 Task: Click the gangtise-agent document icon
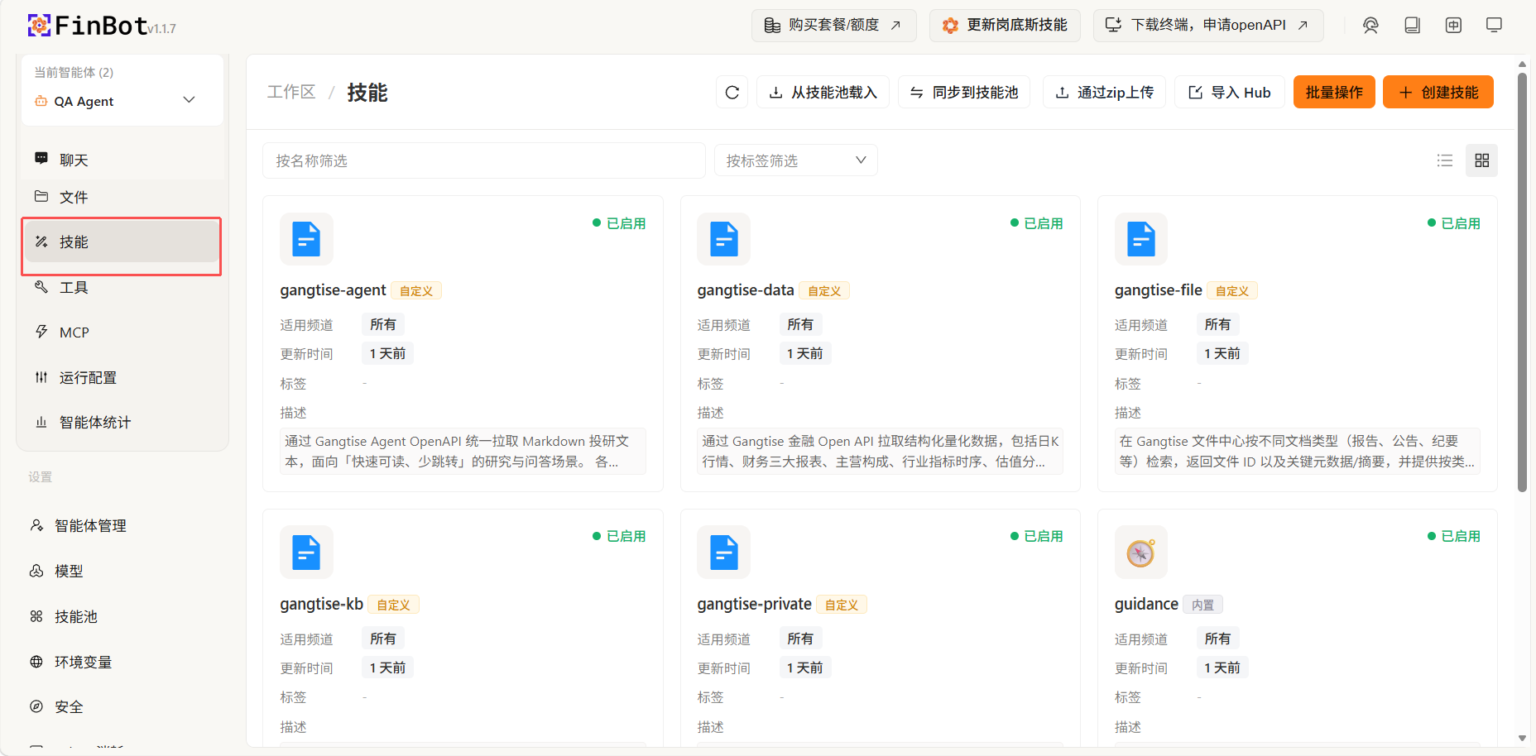pyautogui.click(x=306, y=239)
